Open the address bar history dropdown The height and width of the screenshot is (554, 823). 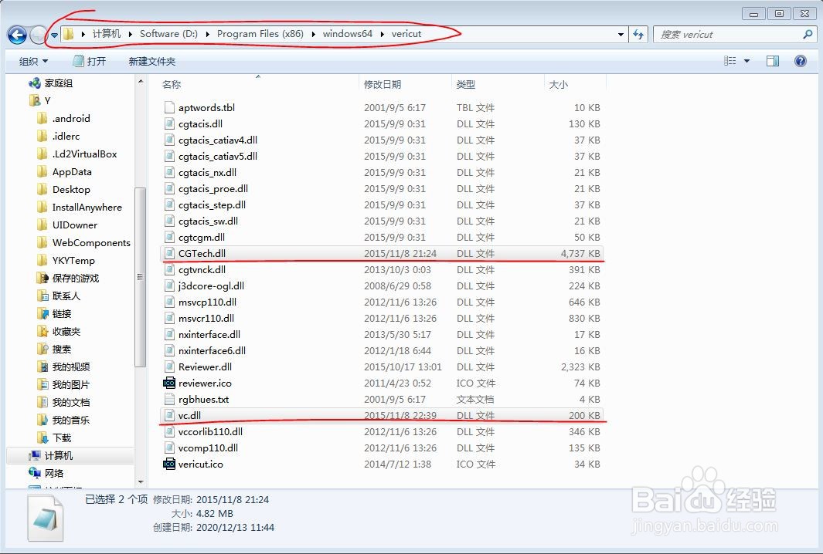point(621,35)
